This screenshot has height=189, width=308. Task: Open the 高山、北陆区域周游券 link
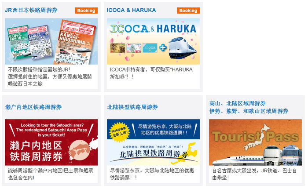click(237, 103)
